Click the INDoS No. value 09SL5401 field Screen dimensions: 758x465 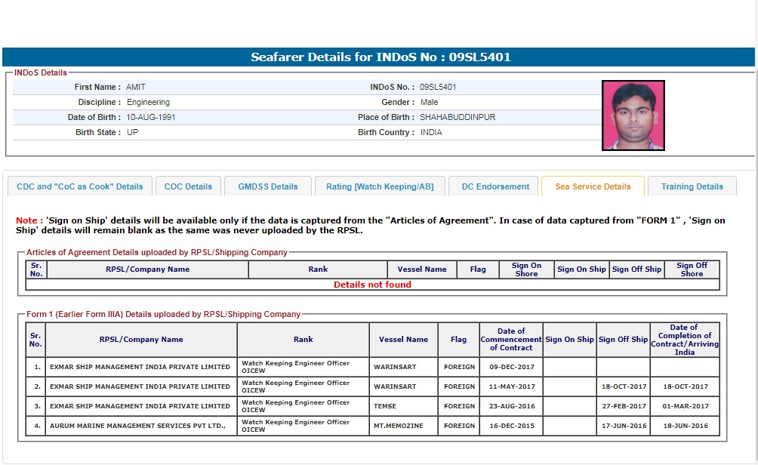(x=438, y=87)
